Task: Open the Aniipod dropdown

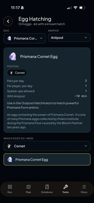Action: pyautogui.click(x=69, y=38)
